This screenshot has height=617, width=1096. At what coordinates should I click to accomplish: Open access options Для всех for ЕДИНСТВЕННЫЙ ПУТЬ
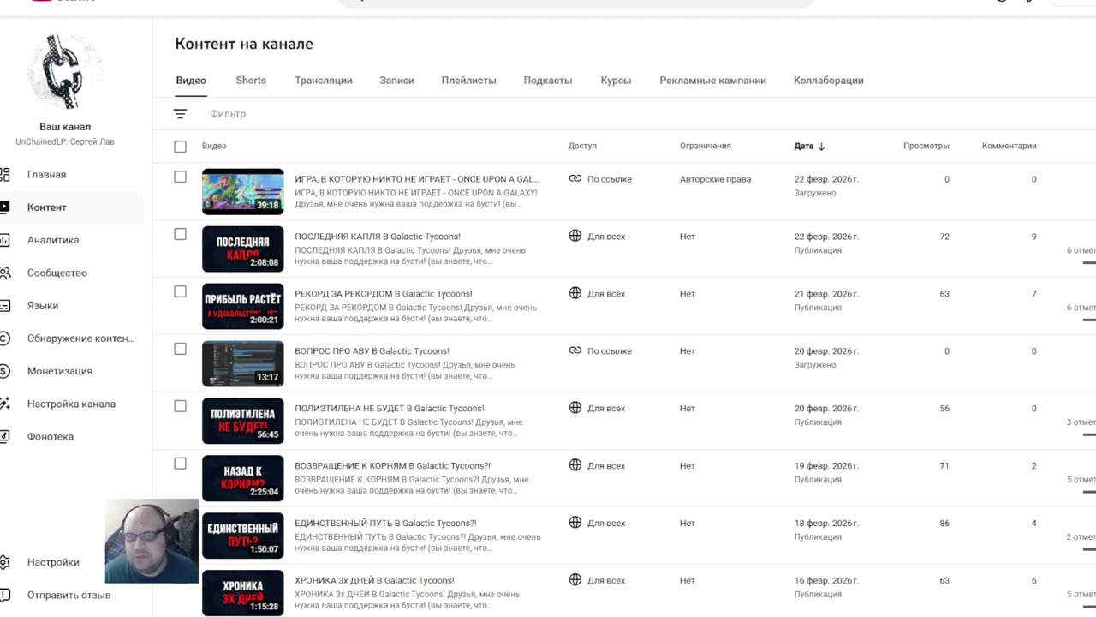(606, 524)
